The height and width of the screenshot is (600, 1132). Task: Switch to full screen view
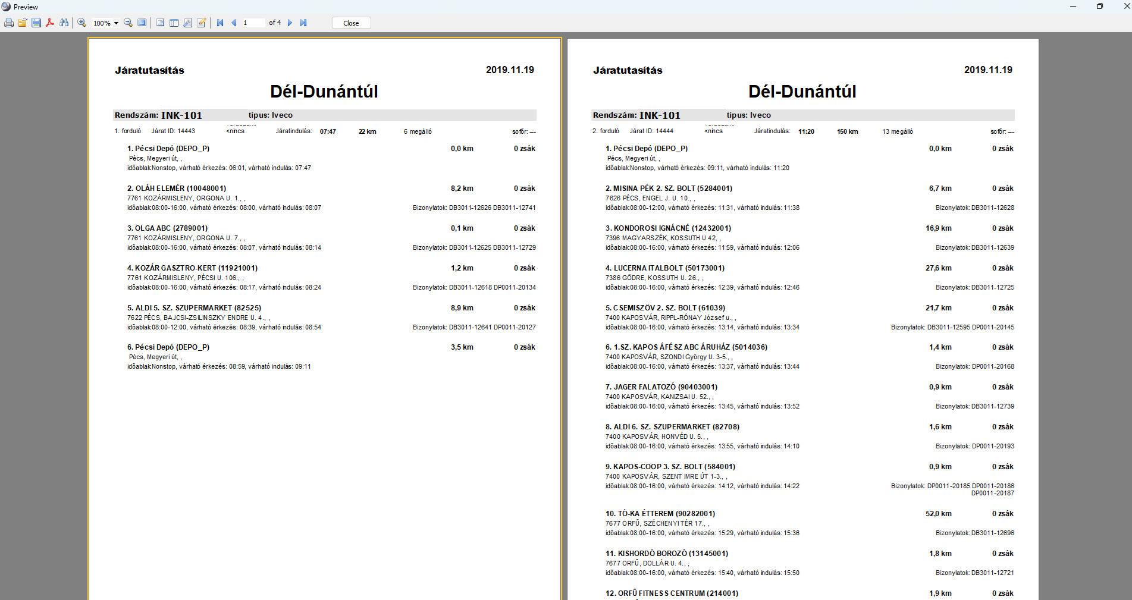(x=142, y=23)
